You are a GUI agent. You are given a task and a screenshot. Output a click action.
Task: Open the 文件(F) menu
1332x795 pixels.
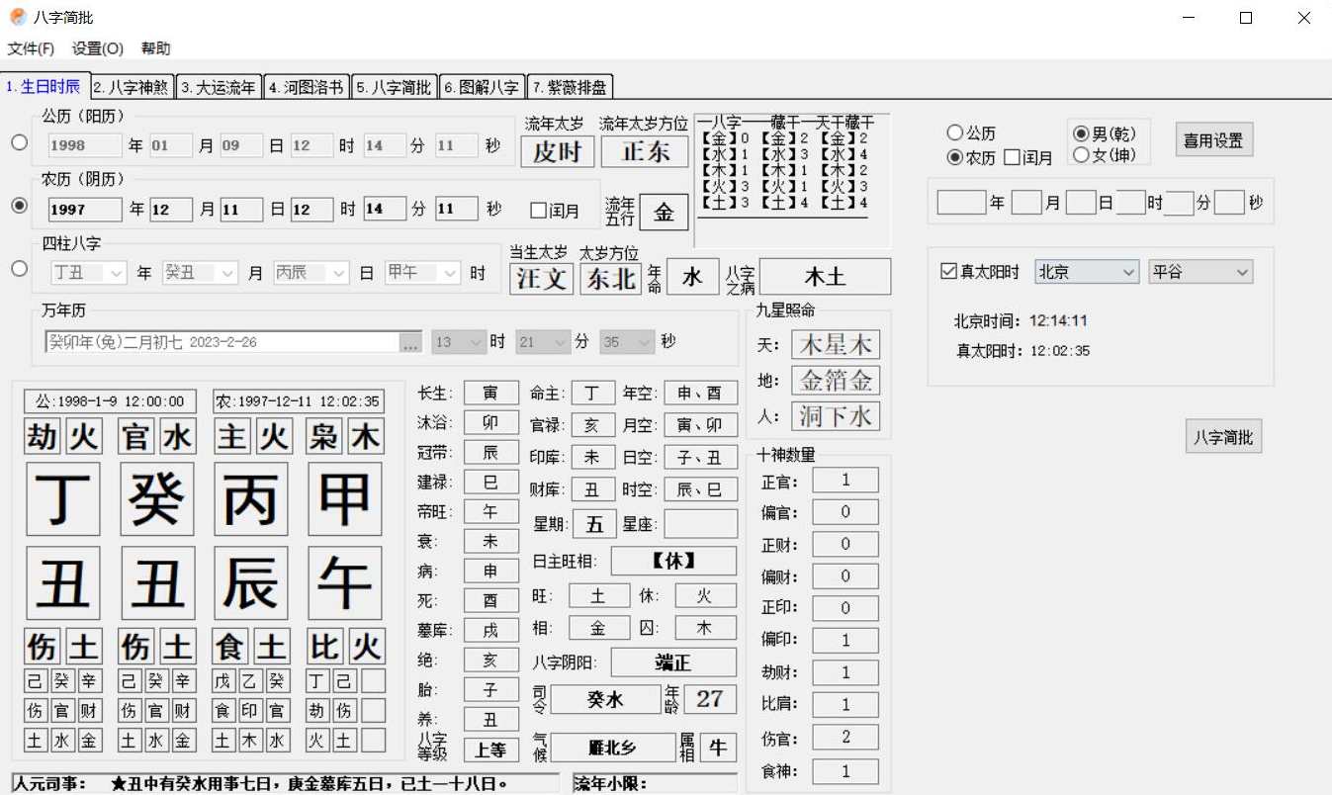(x=31, y=47)
